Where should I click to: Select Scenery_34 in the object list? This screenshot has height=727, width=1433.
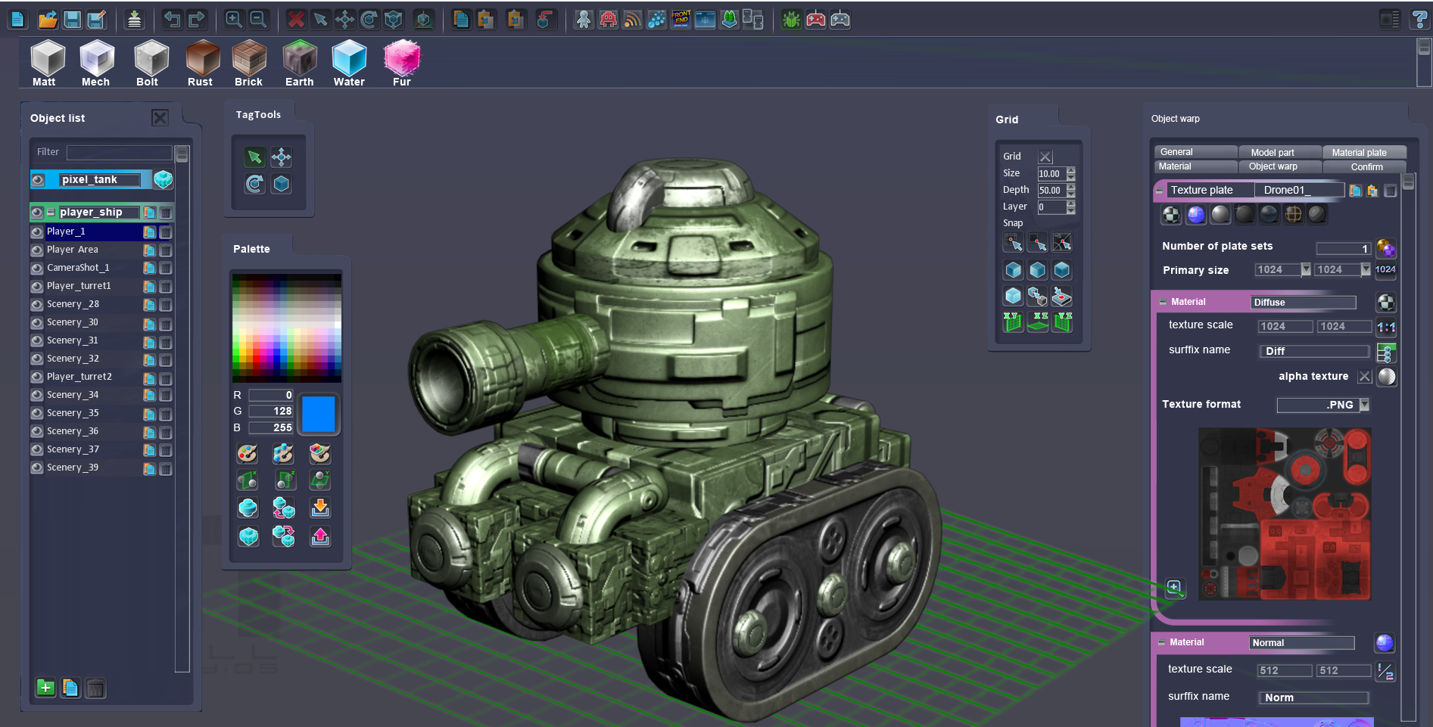[73, 395]
